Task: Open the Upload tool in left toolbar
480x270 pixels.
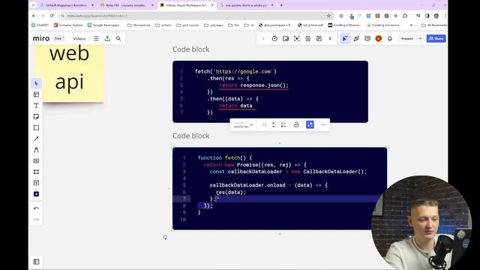Action: point(37,183)
